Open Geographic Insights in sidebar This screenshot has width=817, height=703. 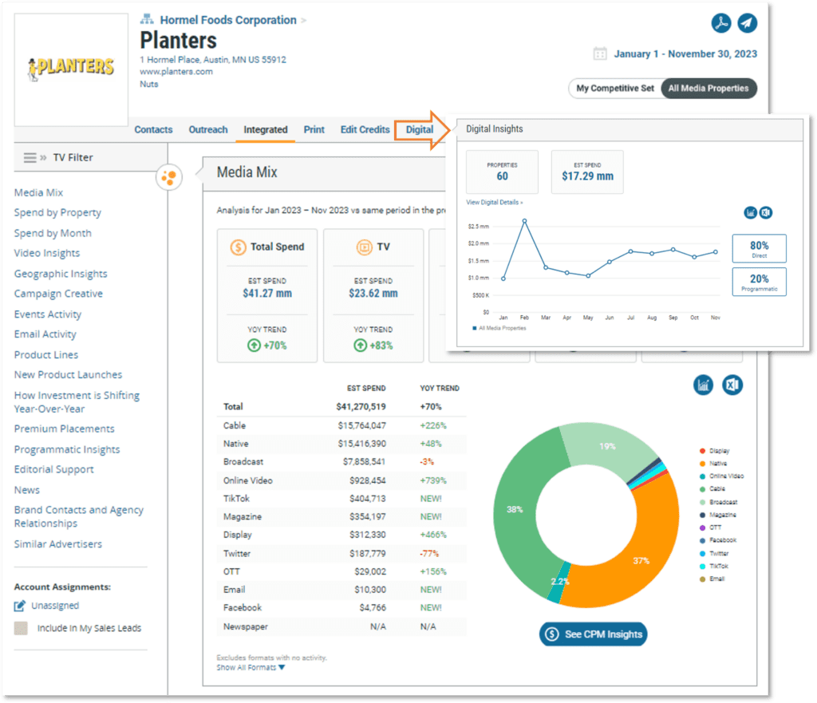click(x=61, y=274)
